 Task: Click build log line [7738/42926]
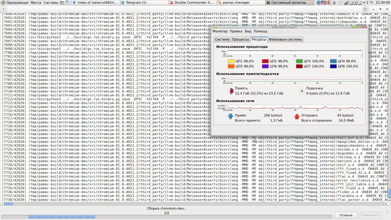195,200
